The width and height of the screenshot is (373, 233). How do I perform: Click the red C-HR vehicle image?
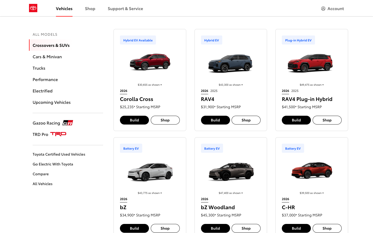[x=312, y=170]
